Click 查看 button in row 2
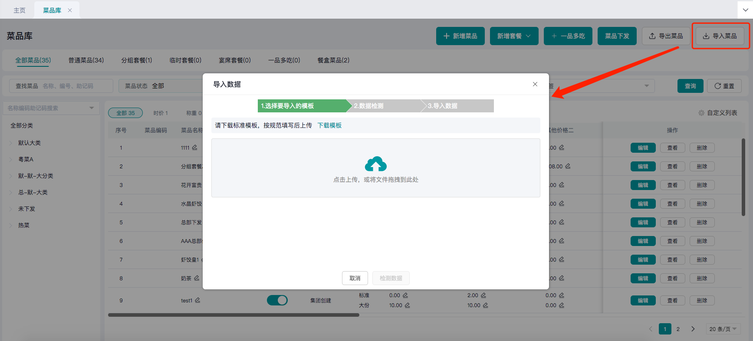This screenshot has width=753, height=341. pyautogui.click(x=672, y=166)
